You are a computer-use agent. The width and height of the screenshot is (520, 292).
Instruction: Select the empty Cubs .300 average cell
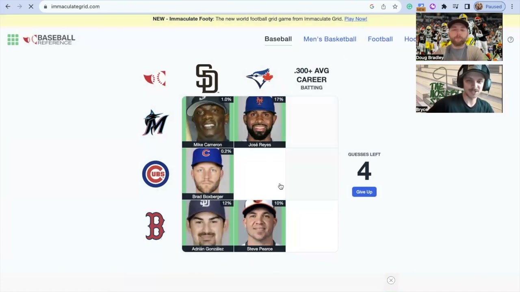click(312, 174)
